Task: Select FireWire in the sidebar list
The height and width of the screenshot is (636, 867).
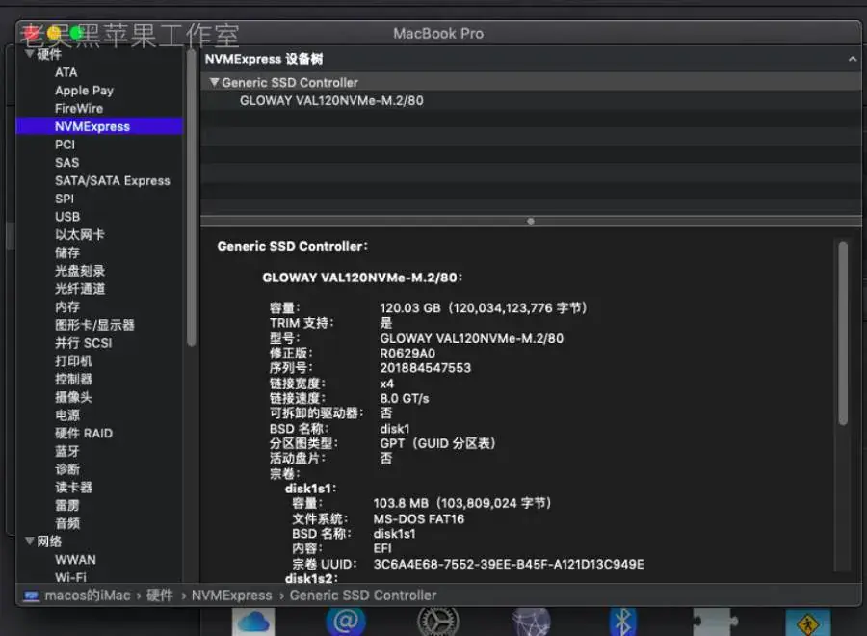Action: (79, 108)
